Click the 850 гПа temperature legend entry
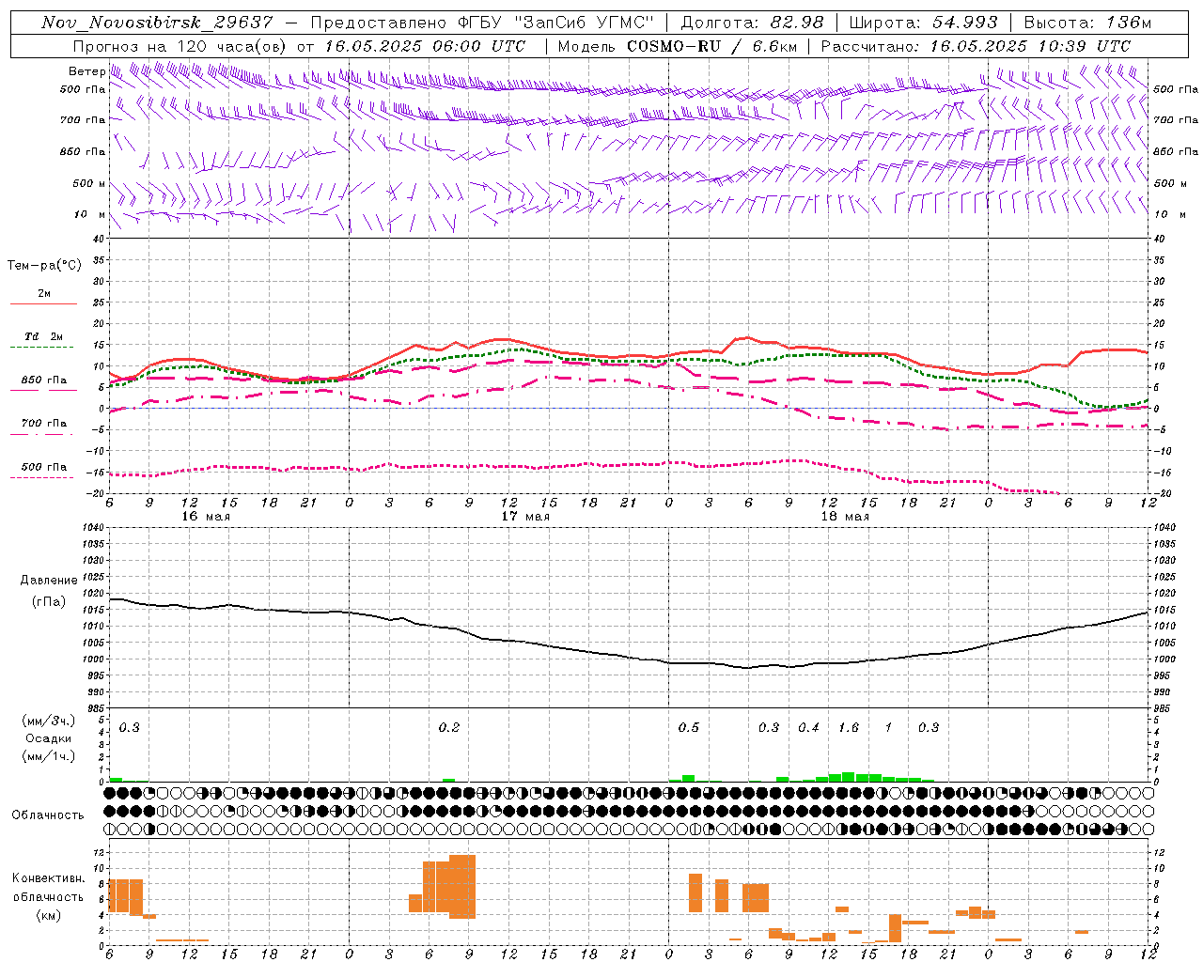Image resolution: width=1203 pixels, height=962 pixels. 44,380
